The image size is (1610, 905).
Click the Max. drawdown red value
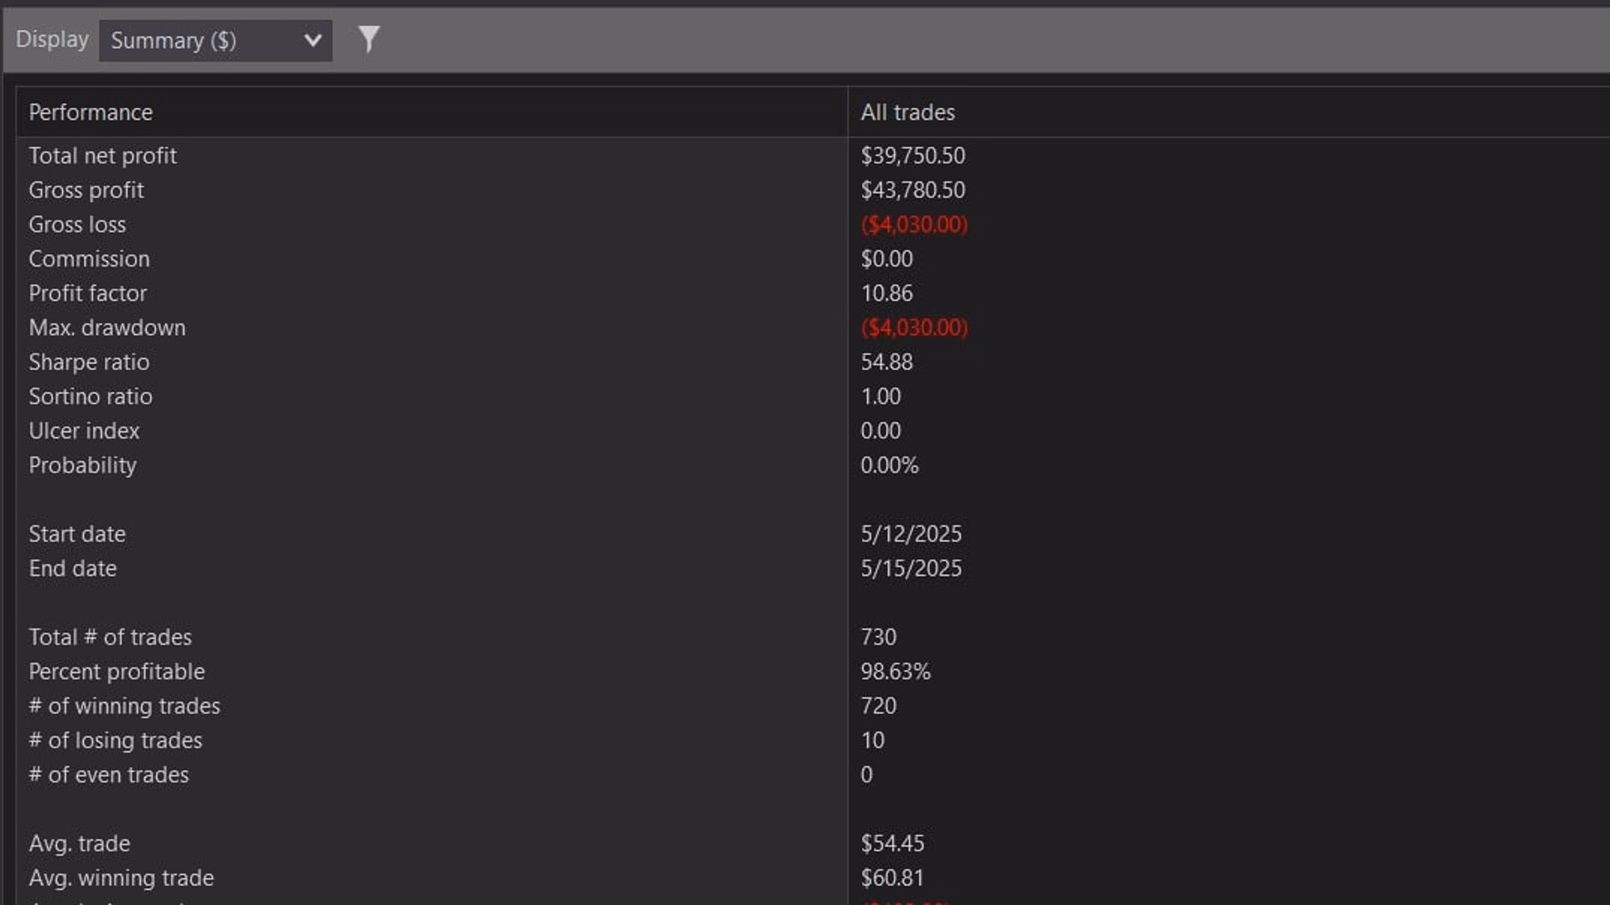click(x=913, y=328)
